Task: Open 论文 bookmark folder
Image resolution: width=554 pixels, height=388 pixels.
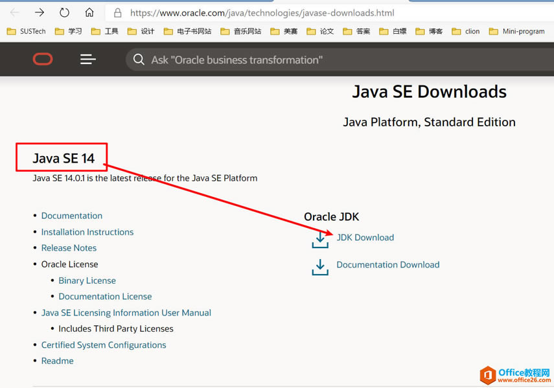Action: 321,32
